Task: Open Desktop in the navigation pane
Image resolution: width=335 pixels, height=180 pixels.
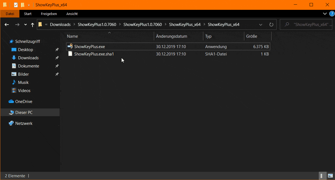Action: click(25, 50)
